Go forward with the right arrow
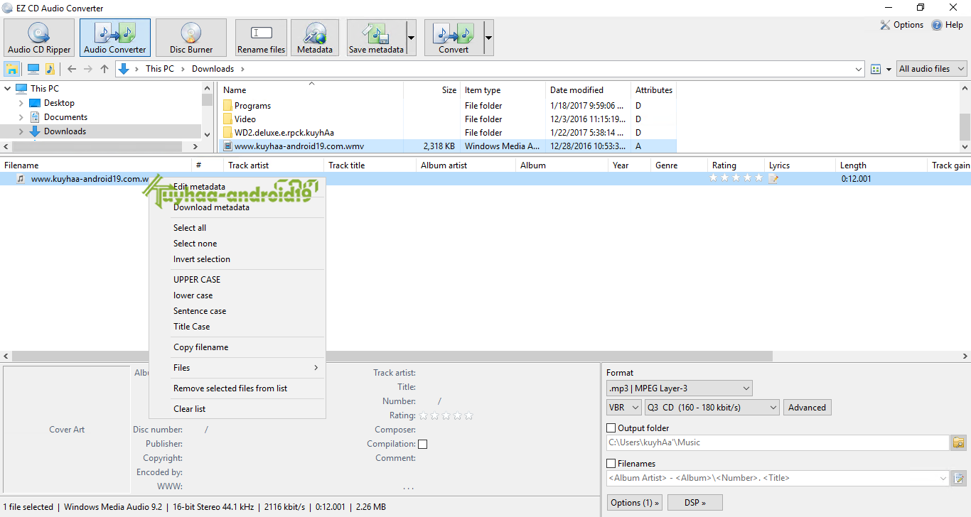Screen dimensions: 971x517 pyautogui.click(x=88, y=69)
